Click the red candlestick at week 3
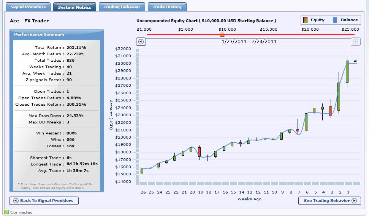This screenshot has width=369, height=217. [x=331, y=111]
